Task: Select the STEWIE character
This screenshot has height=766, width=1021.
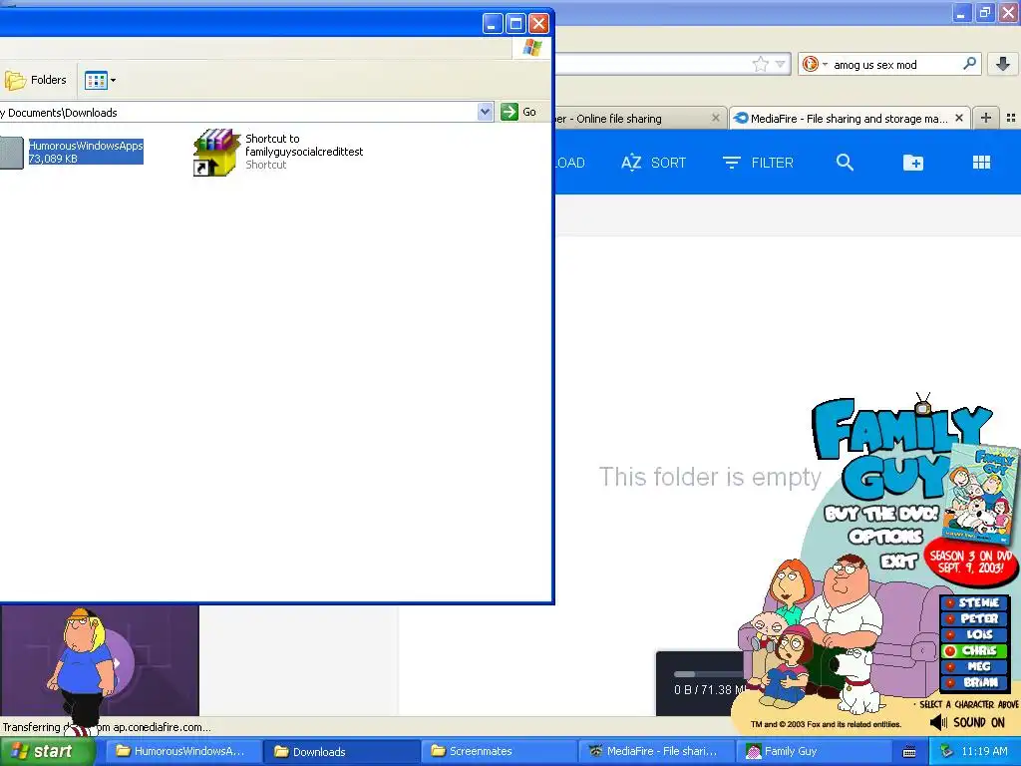Action: [975, 603]
